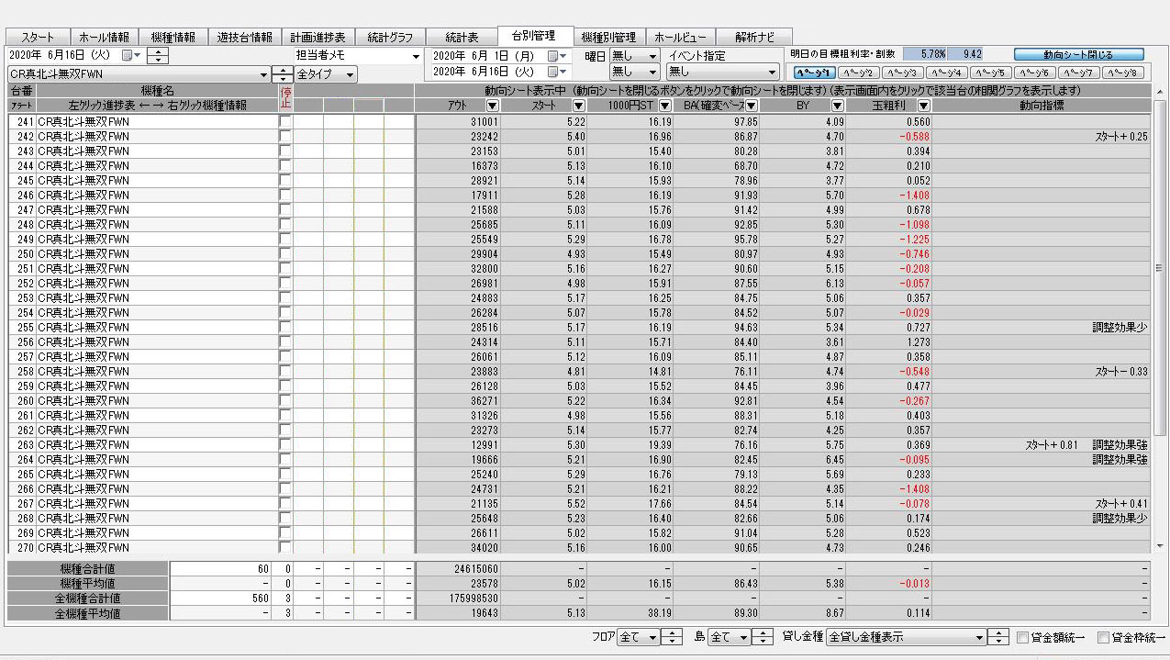Viewport: 1170px width, 660px height.
Task: Enable the 貸金枠統一 checkbox
Action: 1103,637
